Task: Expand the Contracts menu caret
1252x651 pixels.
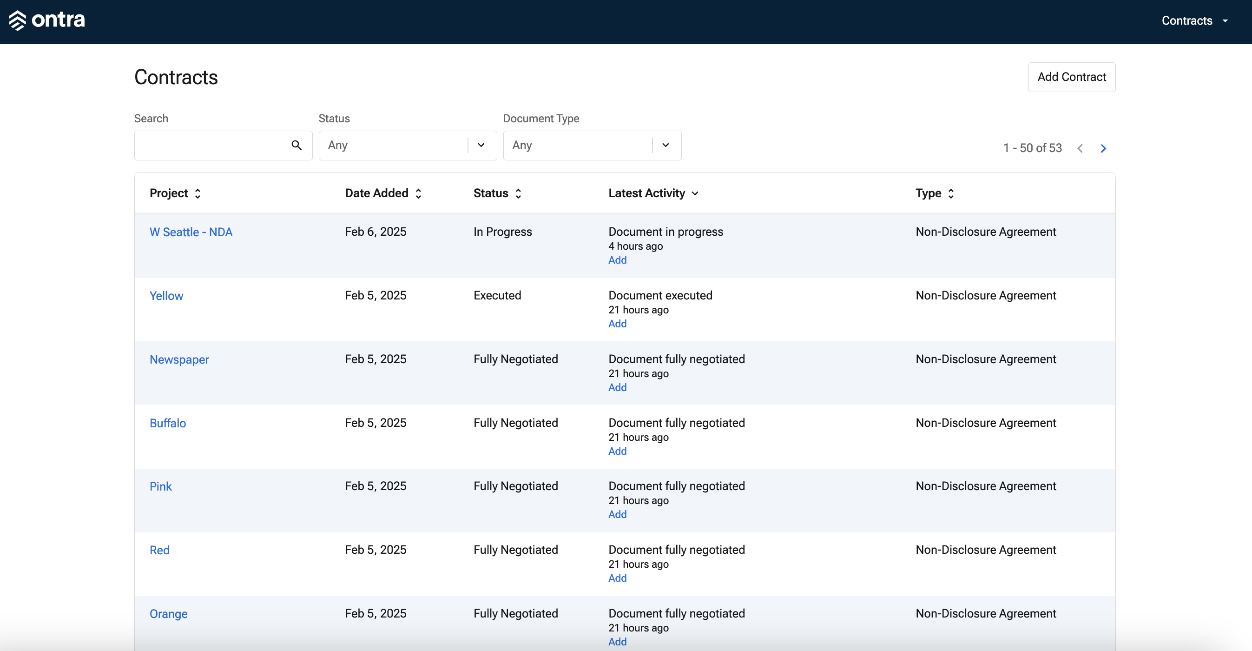Action: click(x=1225, y=21)
